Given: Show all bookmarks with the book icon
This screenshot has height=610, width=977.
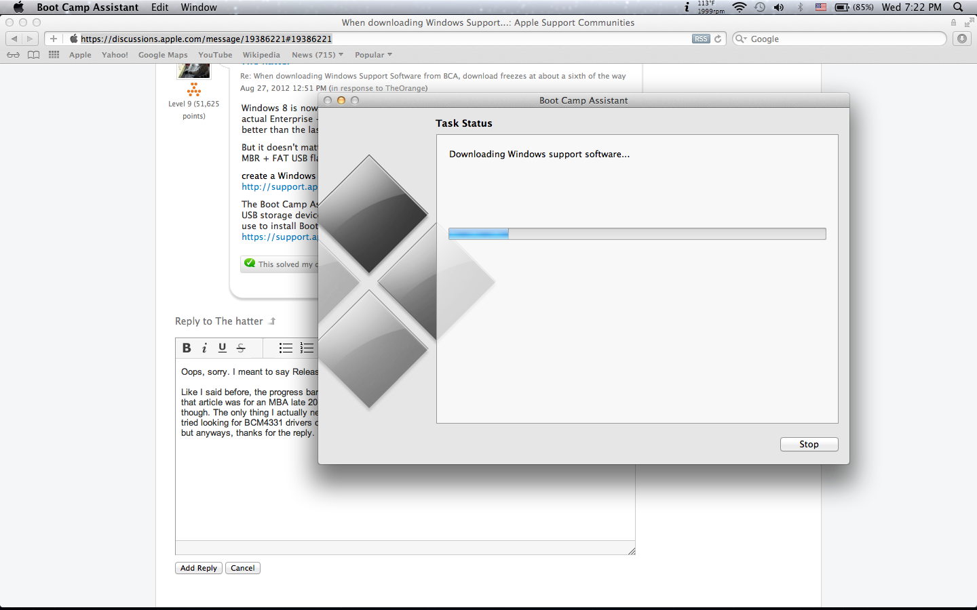Looking at the screenshot, I should [x=33, y=55].
